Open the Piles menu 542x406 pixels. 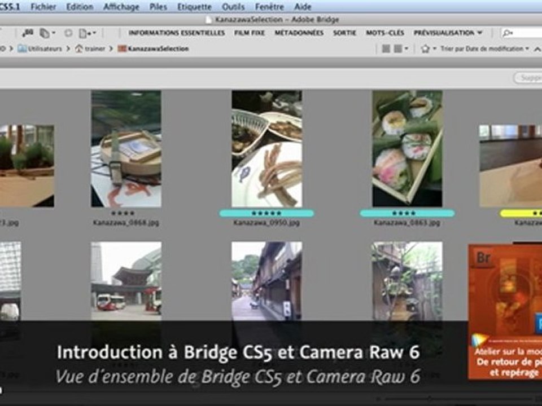tap(158, 7)
